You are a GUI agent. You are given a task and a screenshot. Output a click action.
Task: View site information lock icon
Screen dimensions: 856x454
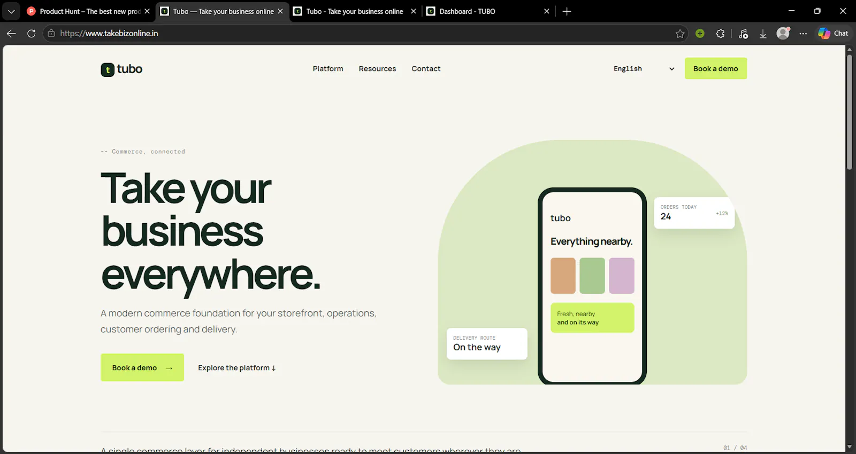(51, 33)
